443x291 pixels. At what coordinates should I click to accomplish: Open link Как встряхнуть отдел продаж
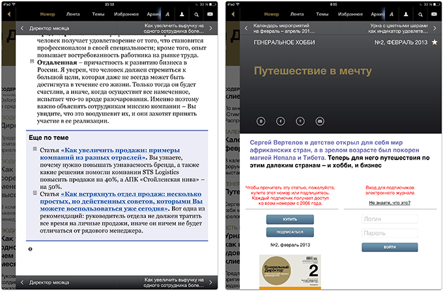pyautogui.click(x=121, y=202)
